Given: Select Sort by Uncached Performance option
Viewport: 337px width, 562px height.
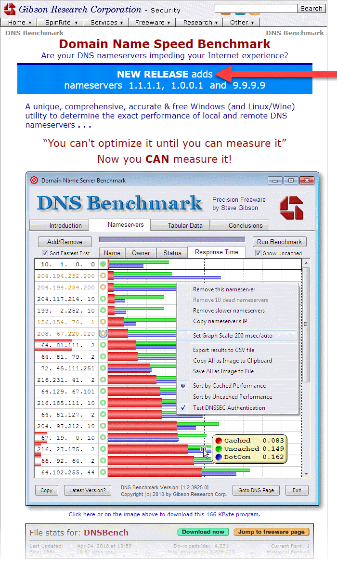Looking at the screenshot, I should tap(233, 397).
